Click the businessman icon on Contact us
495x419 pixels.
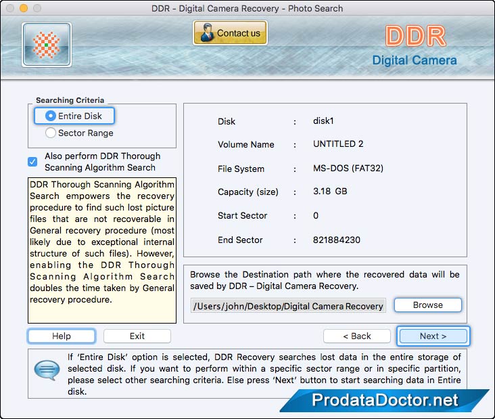click(x=207, y=32)
